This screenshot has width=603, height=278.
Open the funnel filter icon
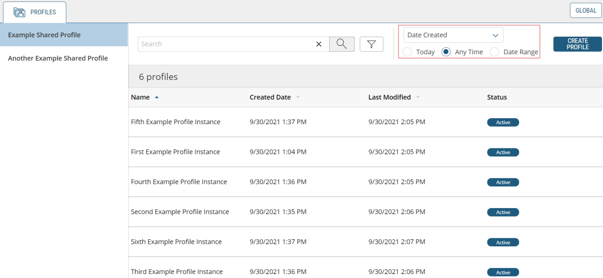pos(371,44)
